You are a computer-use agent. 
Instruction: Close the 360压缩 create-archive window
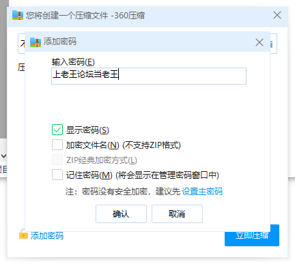coord(277,16)
